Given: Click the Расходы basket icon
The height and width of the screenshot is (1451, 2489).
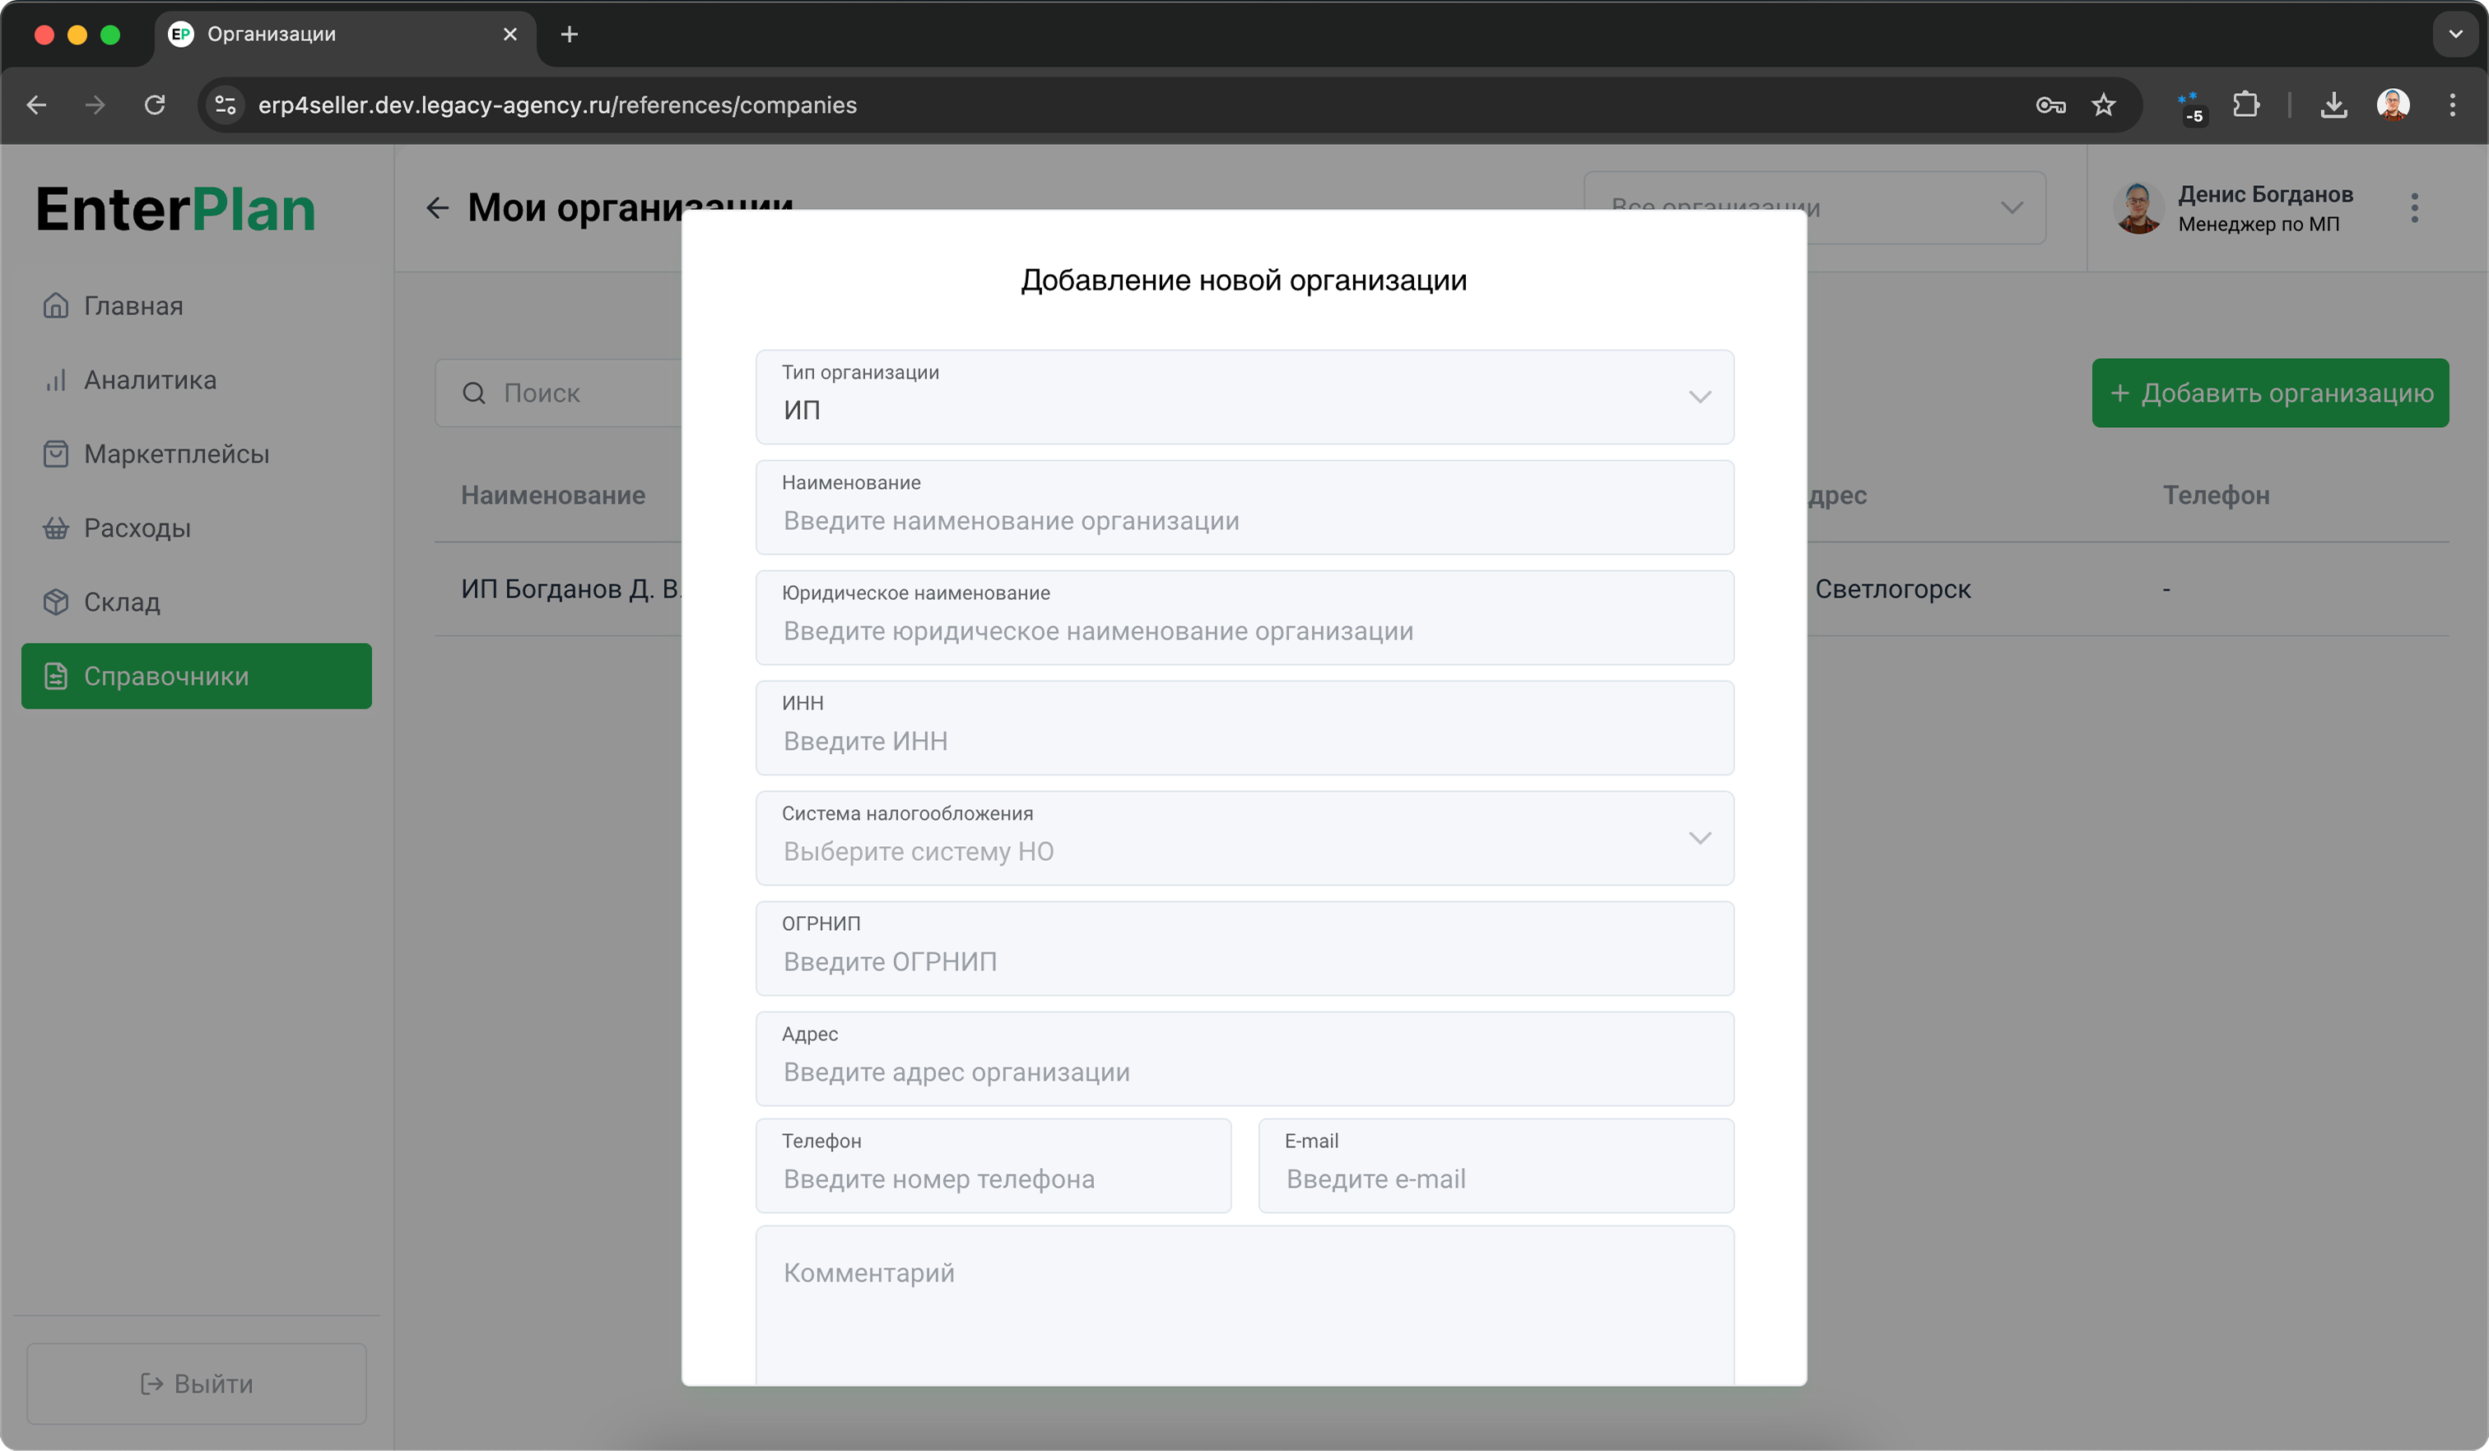Looking at the screenshot, I should point(55,528).
